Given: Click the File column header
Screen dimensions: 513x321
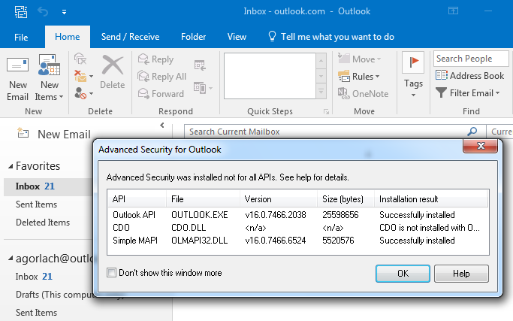Looking at the screenshot, I should click(203, 199).
